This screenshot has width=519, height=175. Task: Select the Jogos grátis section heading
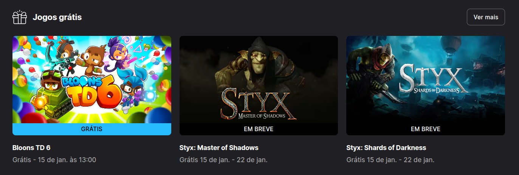click(57, 17)
